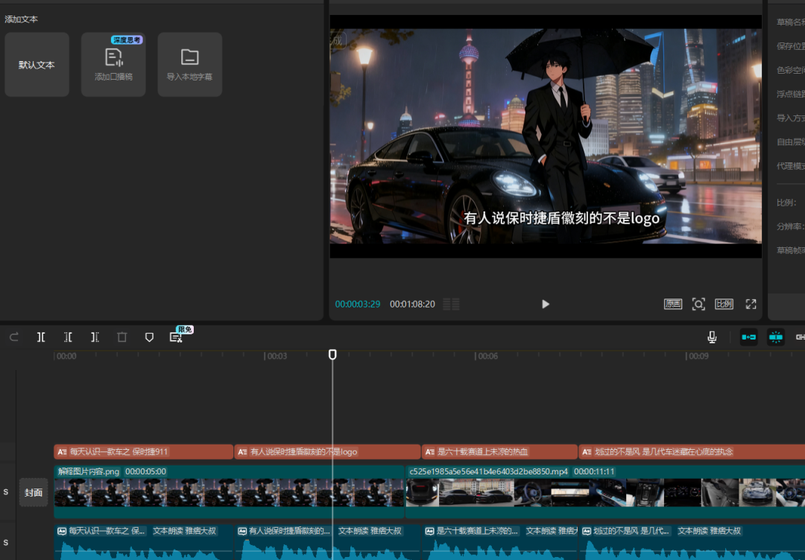
Task: Click the 原画 original quality button
Action: (x=673, y=304)
